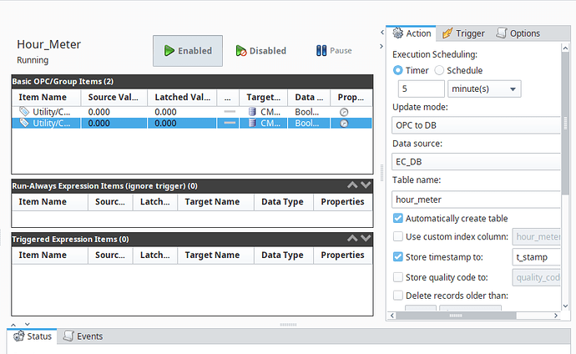This screenshot has height=354, width=576.
Task: Click Action panel scroll up arrow
Action: (x=565, y=48)
